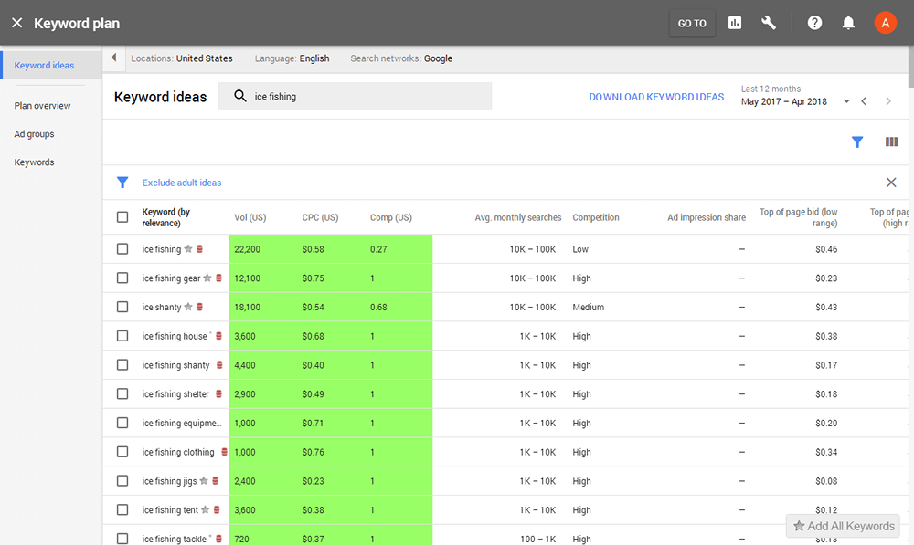Star the ice fishing keyword

point(188,248)
